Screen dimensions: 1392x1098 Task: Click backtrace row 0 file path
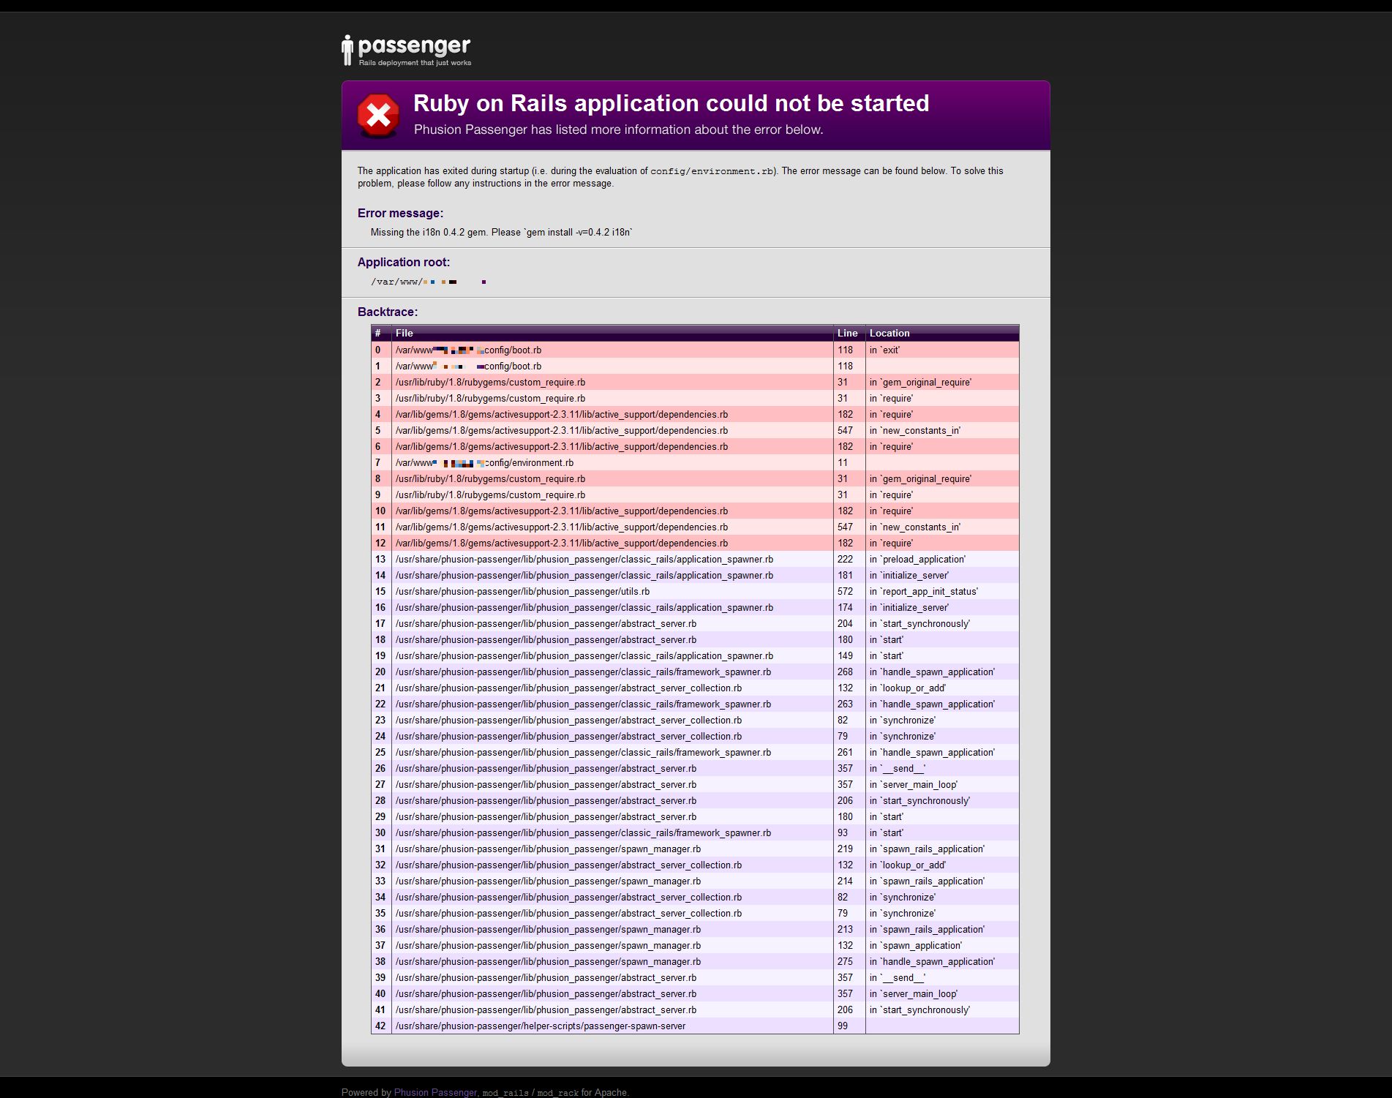click(468, 350)
